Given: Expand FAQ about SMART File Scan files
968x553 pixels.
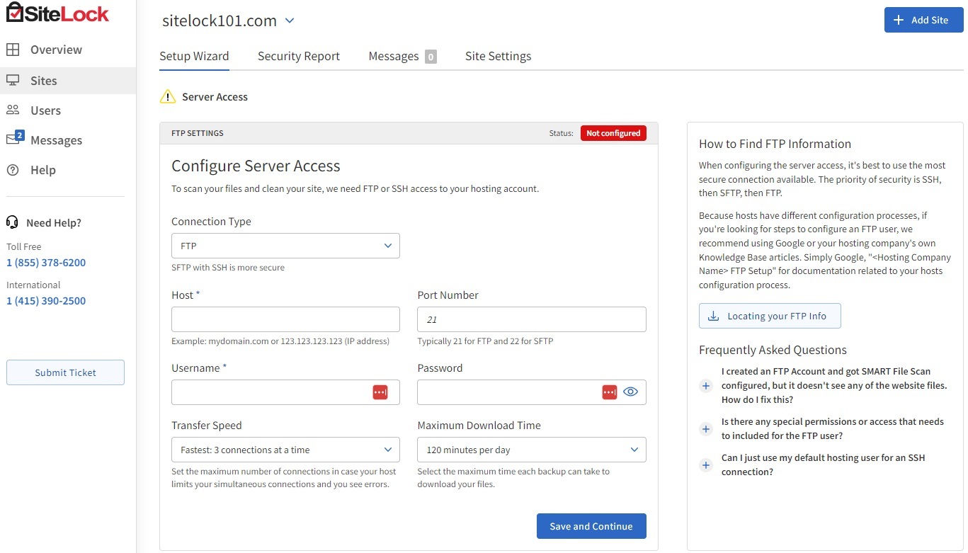Looking at the screenshot, I should 705,386.
